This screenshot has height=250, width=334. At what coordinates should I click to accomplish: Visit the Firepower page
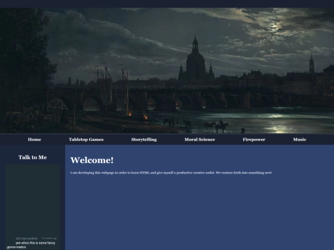click(254, 140)
